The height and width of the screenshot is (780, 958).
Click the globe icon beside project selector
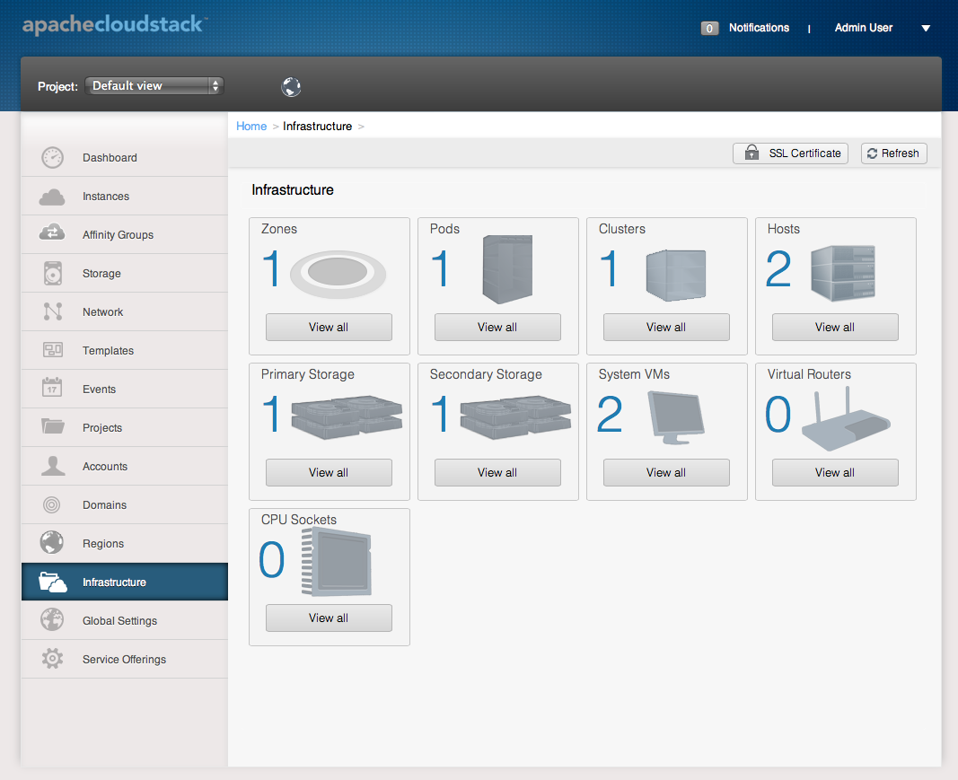(291, 87)
